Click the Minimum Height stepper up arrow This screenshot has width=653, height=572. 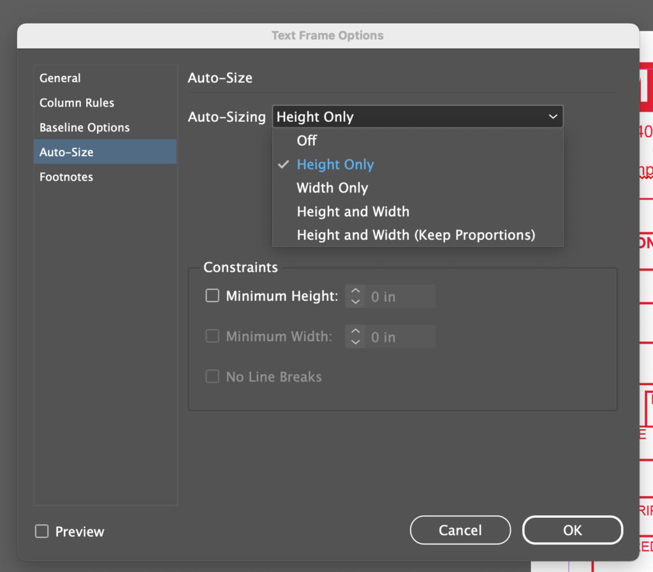355,291
